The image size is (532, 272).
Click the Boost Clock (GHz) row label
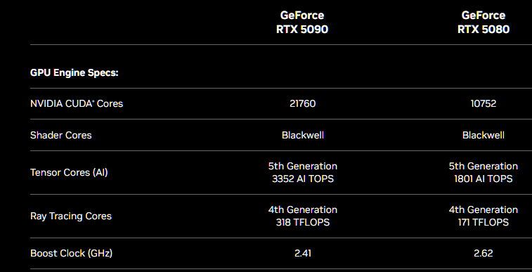point(71,253)
